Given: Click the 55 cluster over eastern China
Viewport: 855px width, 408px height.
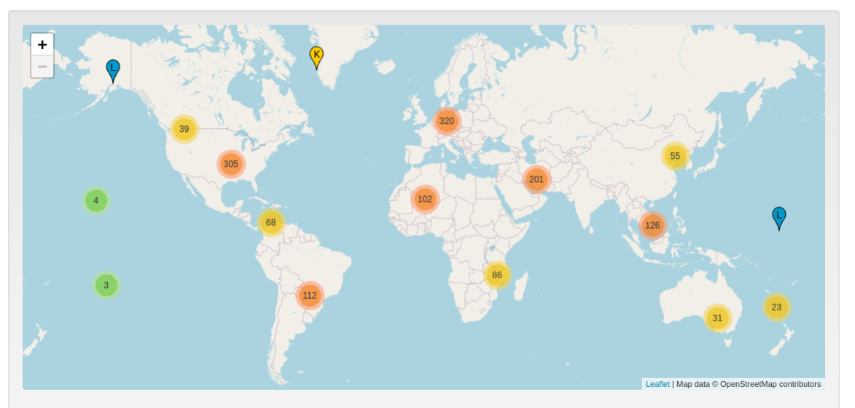Looking at the screenshot, I should tap(675, 156).
